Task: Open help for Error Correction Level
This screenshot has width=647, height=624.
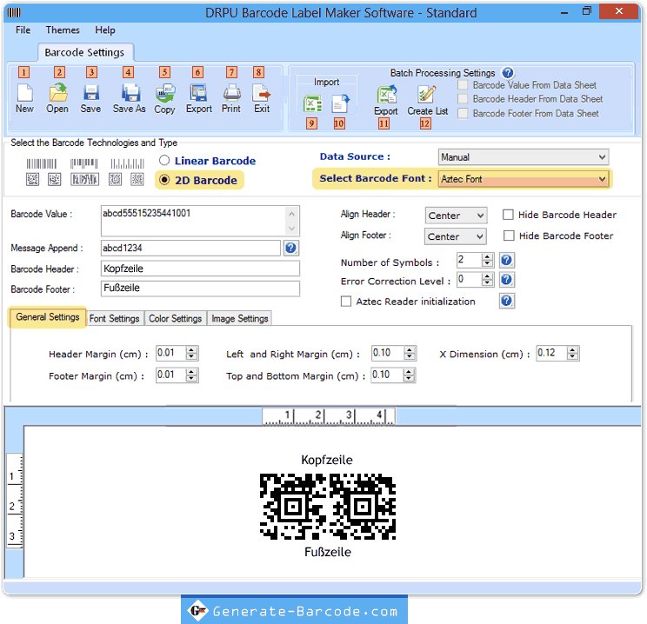Action: pyautogui.click(x=506, y=280)
